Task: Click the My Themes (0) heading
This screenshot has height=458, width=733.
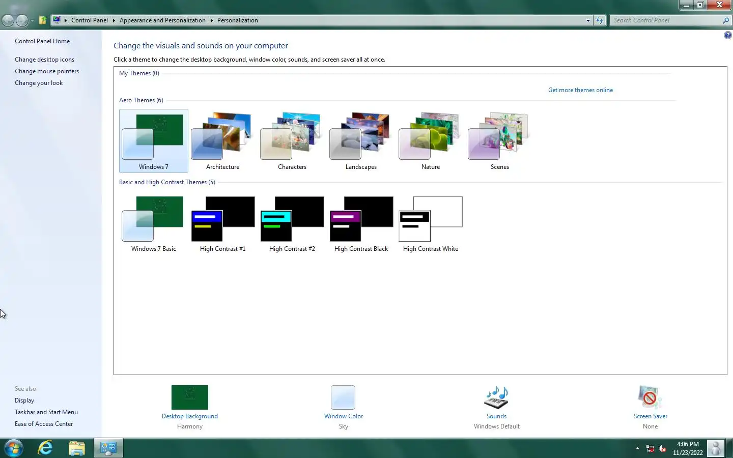Action: coord(139,73)
